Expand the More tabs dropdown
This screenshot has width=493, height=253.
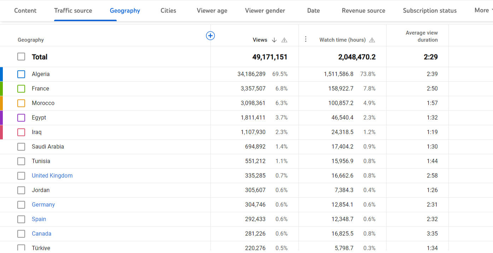click(x=483, y=10)
